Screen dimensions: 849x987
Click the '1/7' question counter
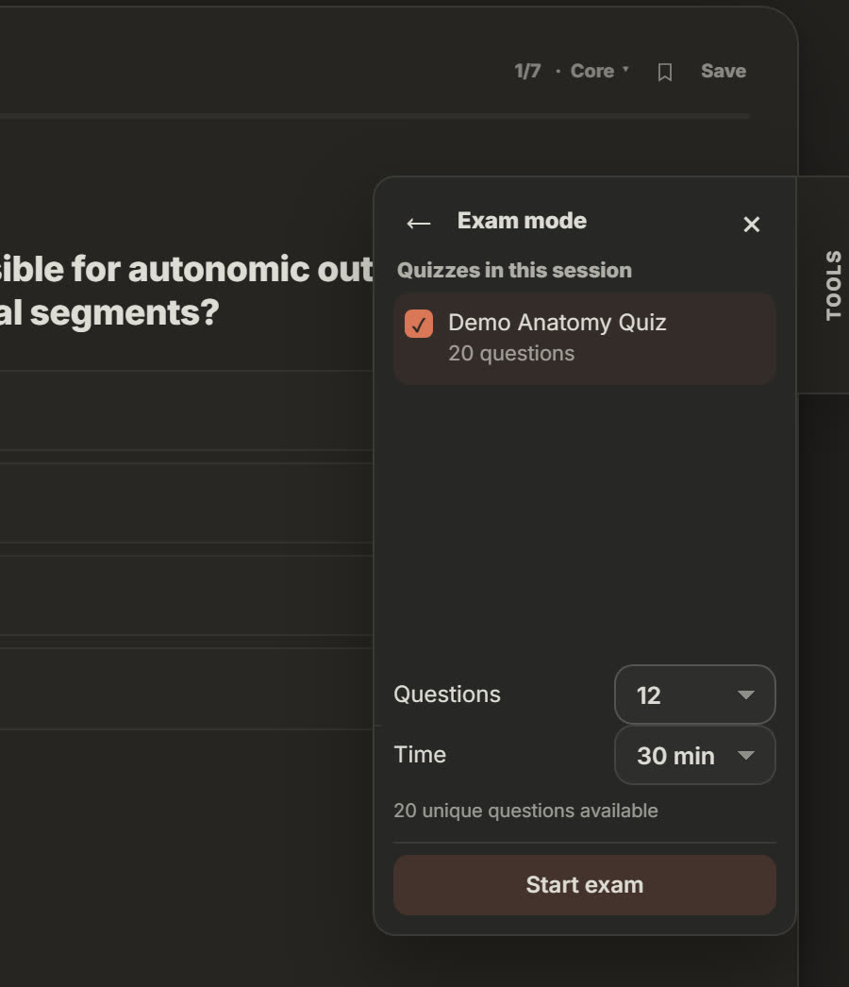527,71
